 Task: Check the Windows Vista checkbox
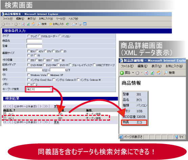point(28,75)
